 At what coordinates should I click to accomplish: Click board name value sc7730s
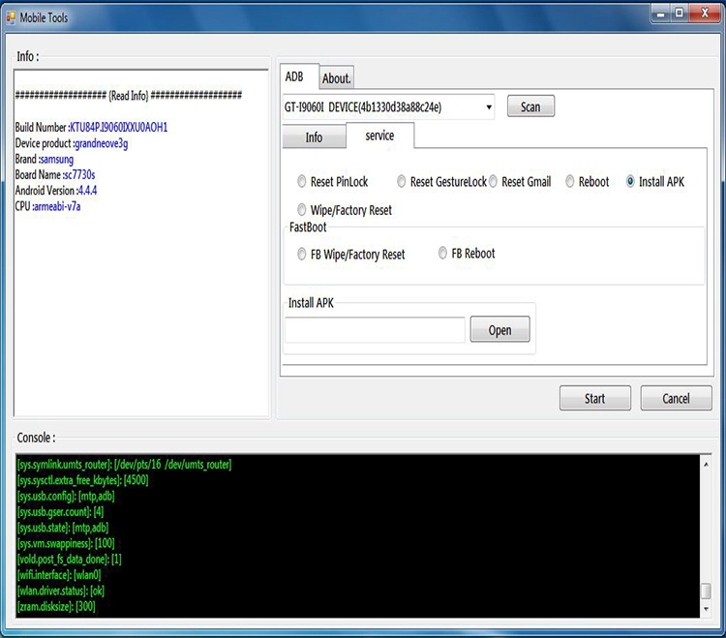[79, 175]
